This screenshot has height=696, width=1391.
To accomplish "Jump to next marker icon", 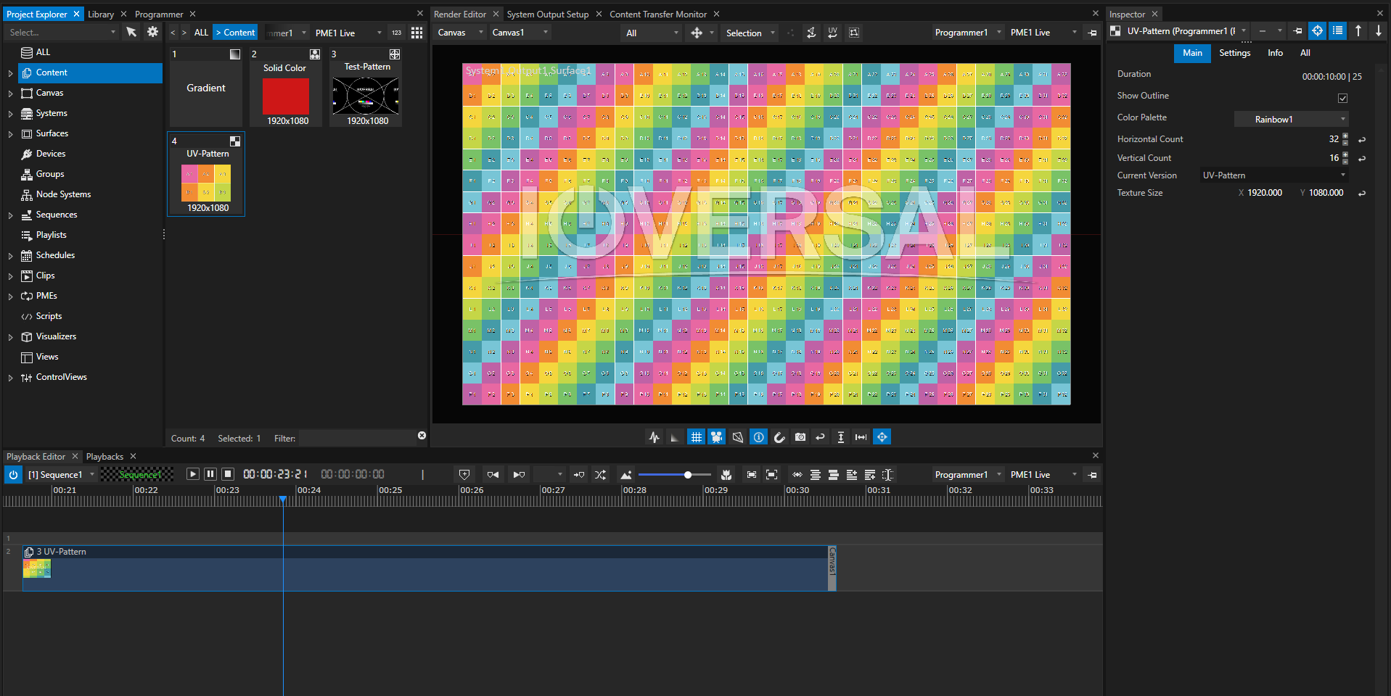I will [519, 475].
